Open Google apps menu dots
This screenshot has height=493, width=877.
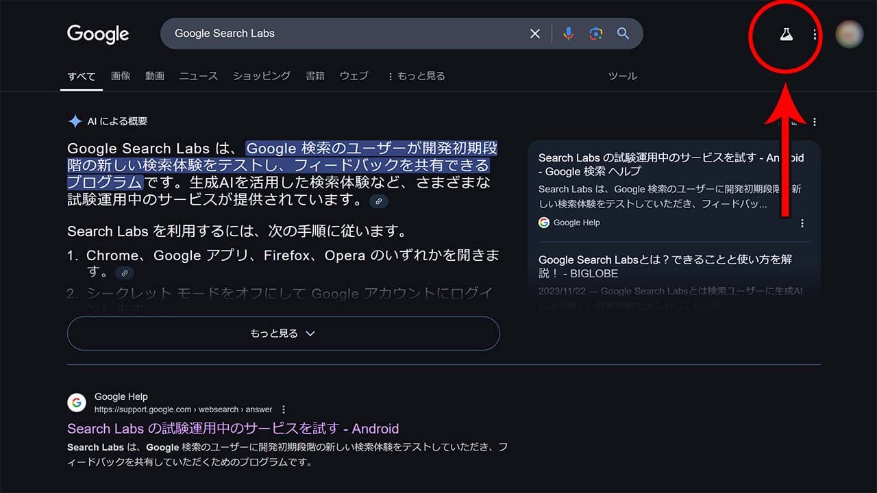815,34
